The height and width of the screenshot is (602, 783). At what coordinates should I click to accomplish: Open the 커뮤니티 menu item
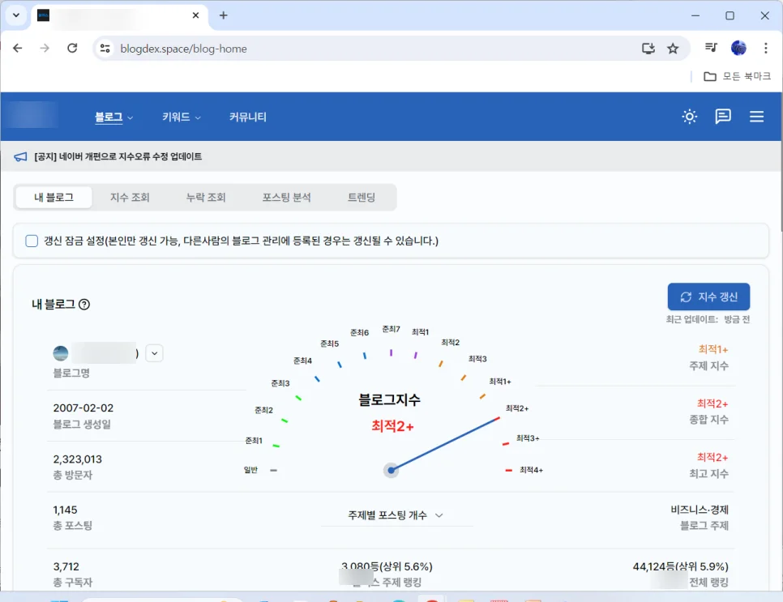(x=248, y=117)
